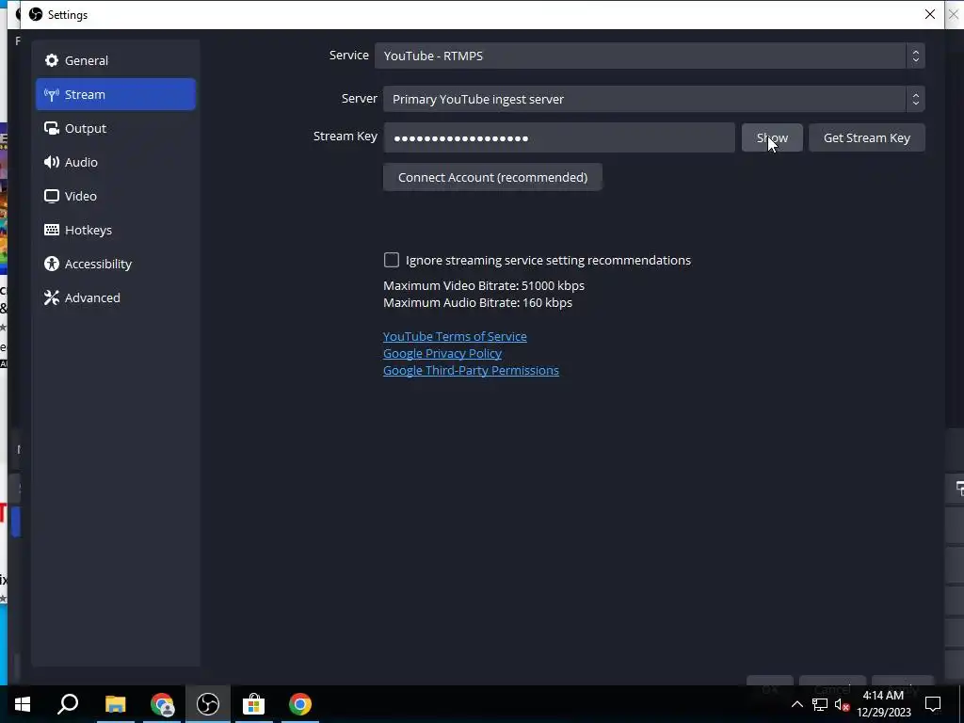Image resolution: width=964 pixels, height=723 pixels.
Task: Click the muted volume tray icon
Action: click(x=843, y=704)
